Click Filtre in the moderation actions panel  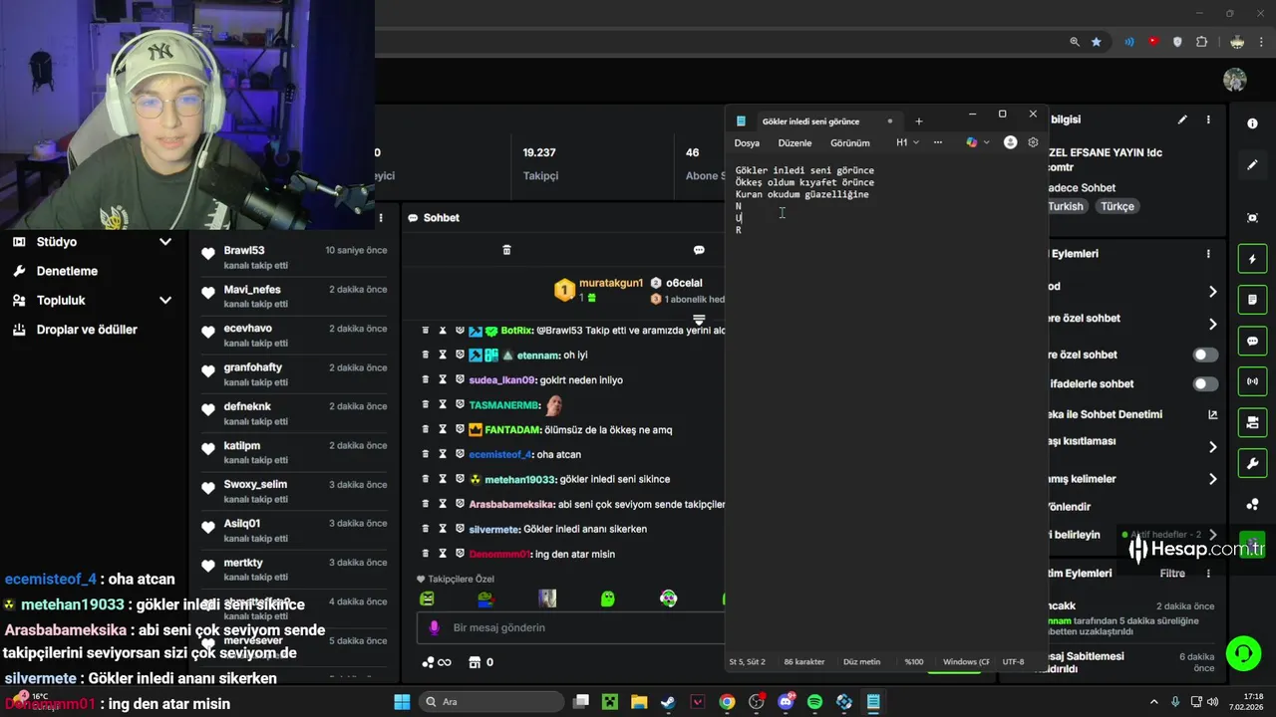coord(1172,574)
